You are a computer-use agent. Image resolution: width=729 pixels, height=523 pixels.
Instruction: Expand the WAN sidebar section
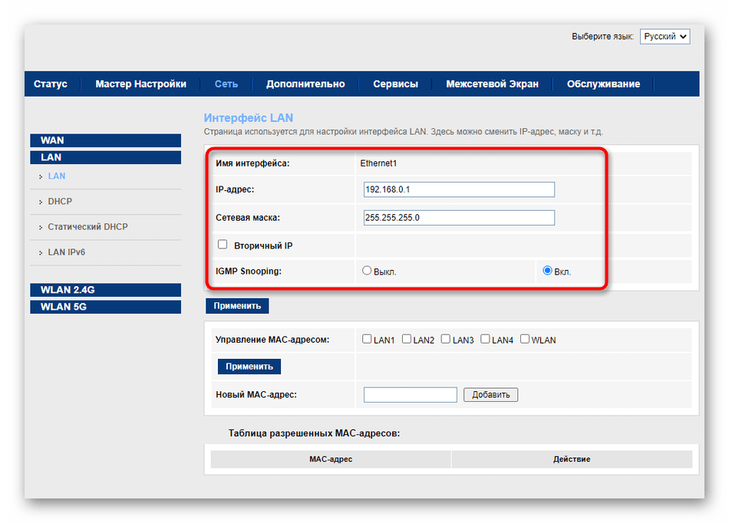(105, 140)
